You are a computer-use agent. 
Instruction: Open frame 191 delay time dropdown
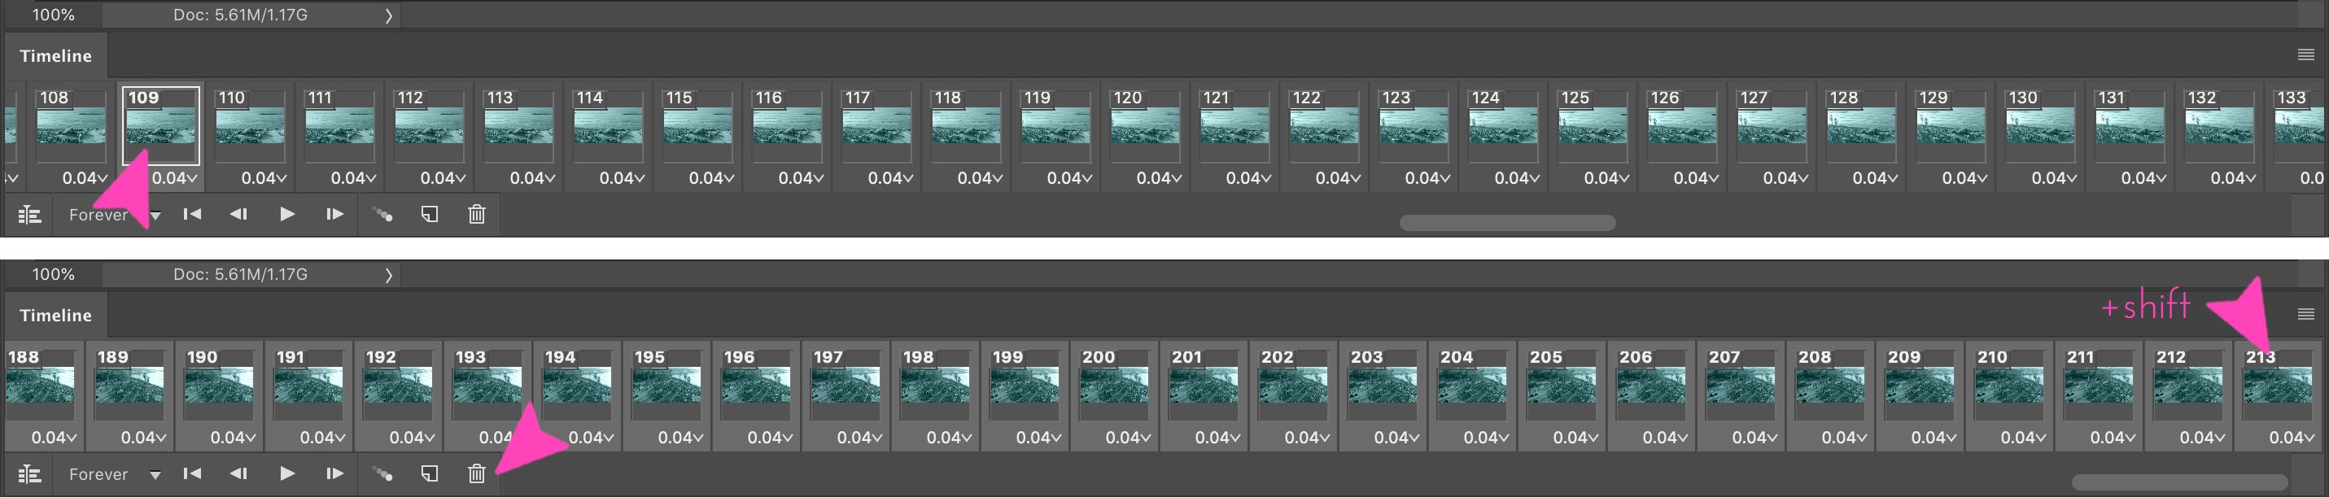[x=323, y=438]
